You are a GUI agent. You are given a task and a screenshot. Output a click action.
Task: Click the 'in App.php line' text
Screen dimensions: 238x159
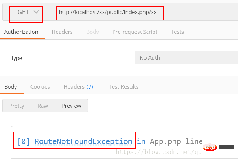[170, 141]
